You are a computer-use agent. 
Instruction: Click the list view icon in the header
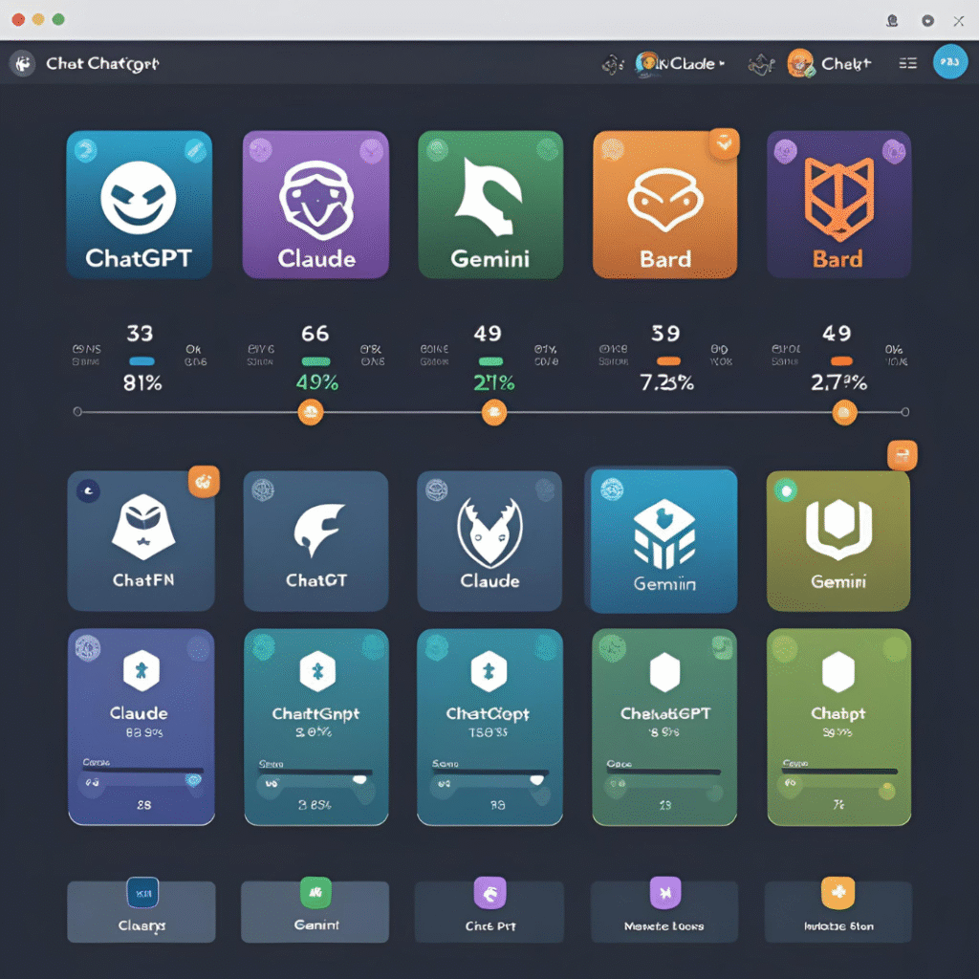(907, 64)
